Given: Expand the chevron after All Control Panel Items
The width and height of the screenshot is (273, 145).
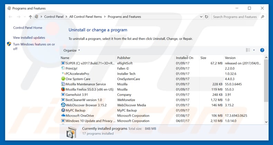Looking at the screenshot, I should click(105, 17).
